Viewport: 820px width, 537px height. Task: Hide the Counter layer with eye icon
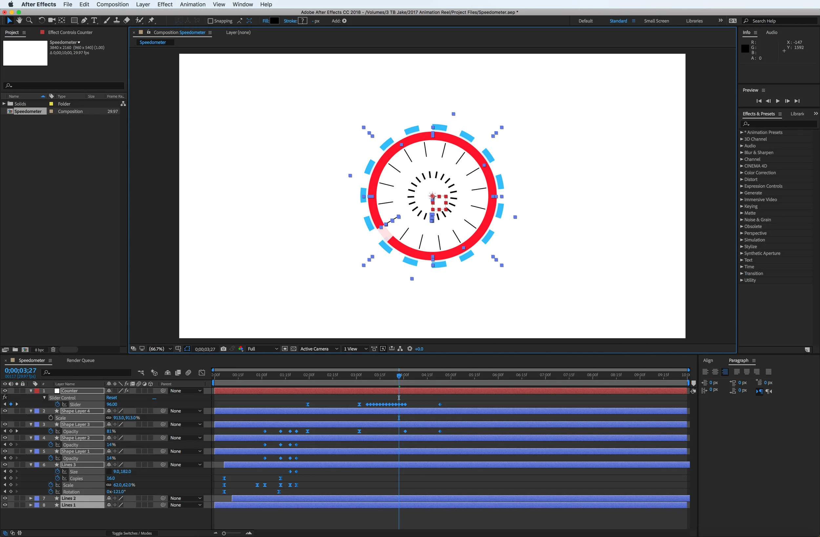5,391
